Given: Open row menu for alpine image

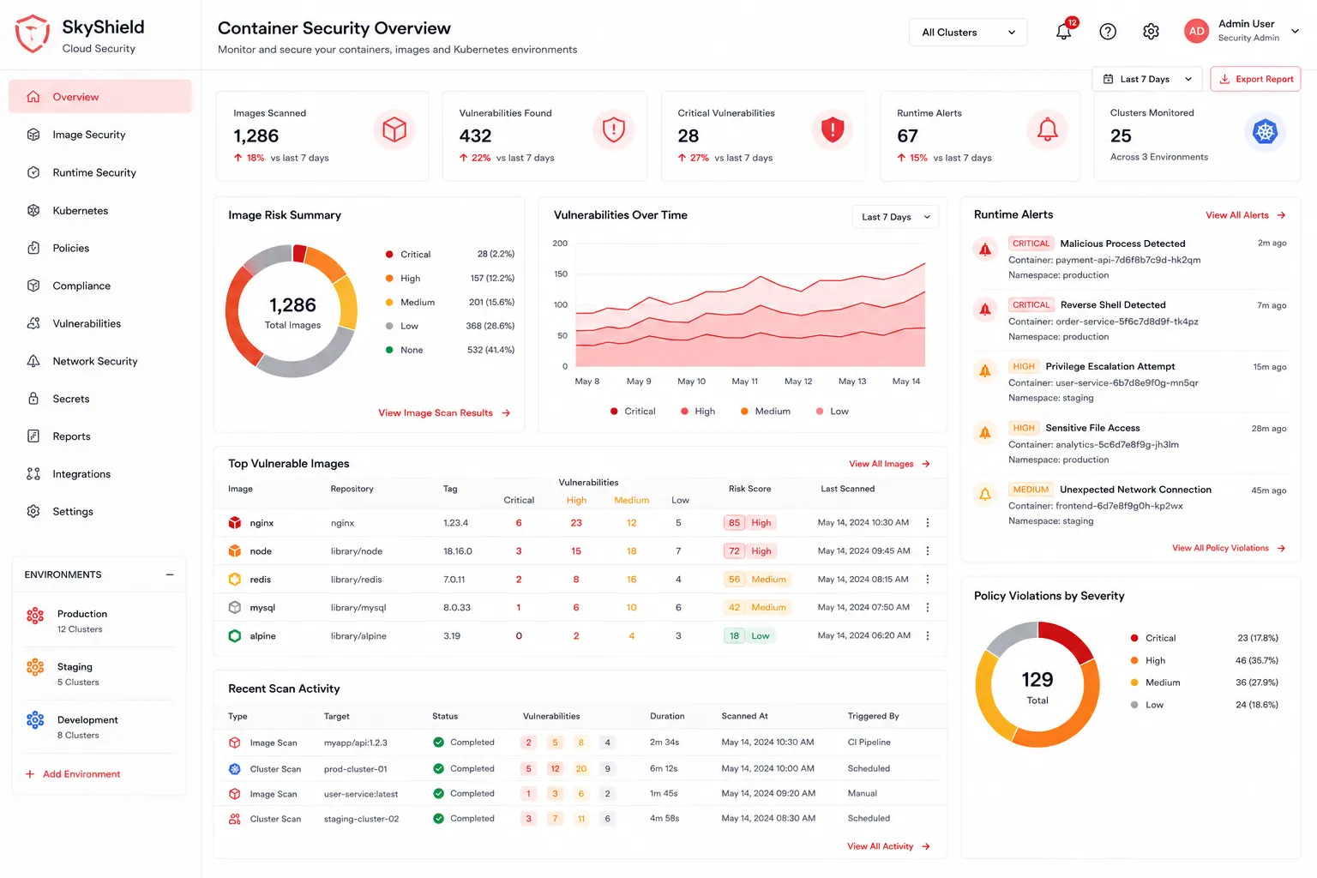Looking at the screenshot, I should (928, 635).
